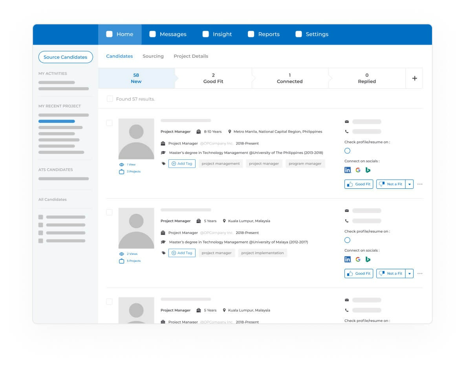Image resolution: width=465 pixels, height=365 pixels.
Task: Expand Not a Fit dropdown for Metro Manila candidate
Action: [x=410, y=184]
